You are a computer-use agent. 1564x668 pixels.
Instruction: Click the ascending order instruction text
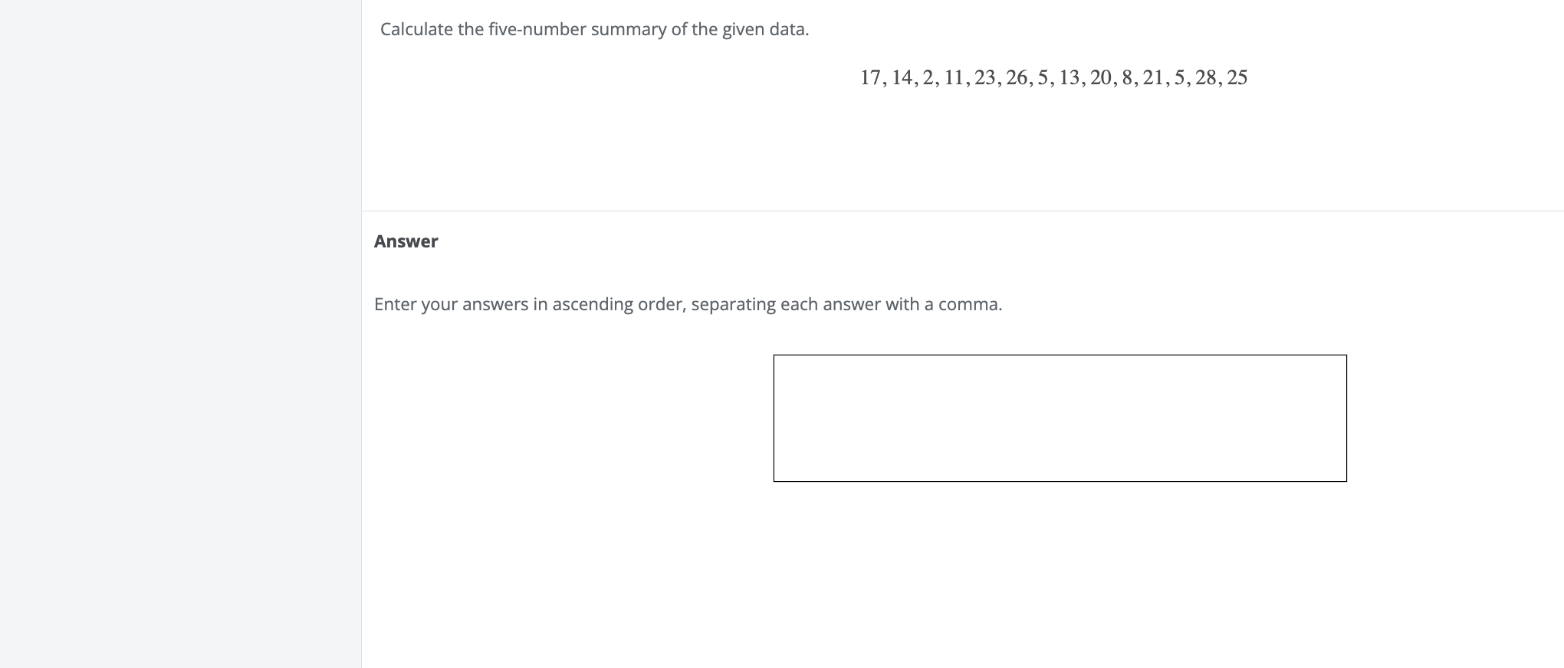tap(688, 303)
